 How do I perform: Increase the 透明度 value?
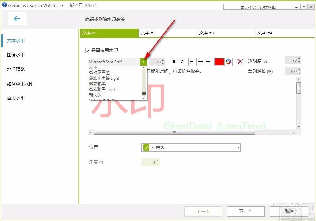[x=299, y=58]
